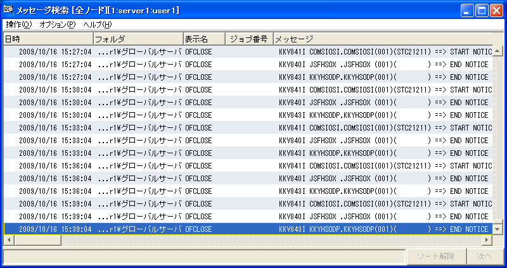The width and height of the screenshot is (507, 268).
Task: Select the 15:36:04 KKV841I COMSIOSI row
Action: coord(248,165)
